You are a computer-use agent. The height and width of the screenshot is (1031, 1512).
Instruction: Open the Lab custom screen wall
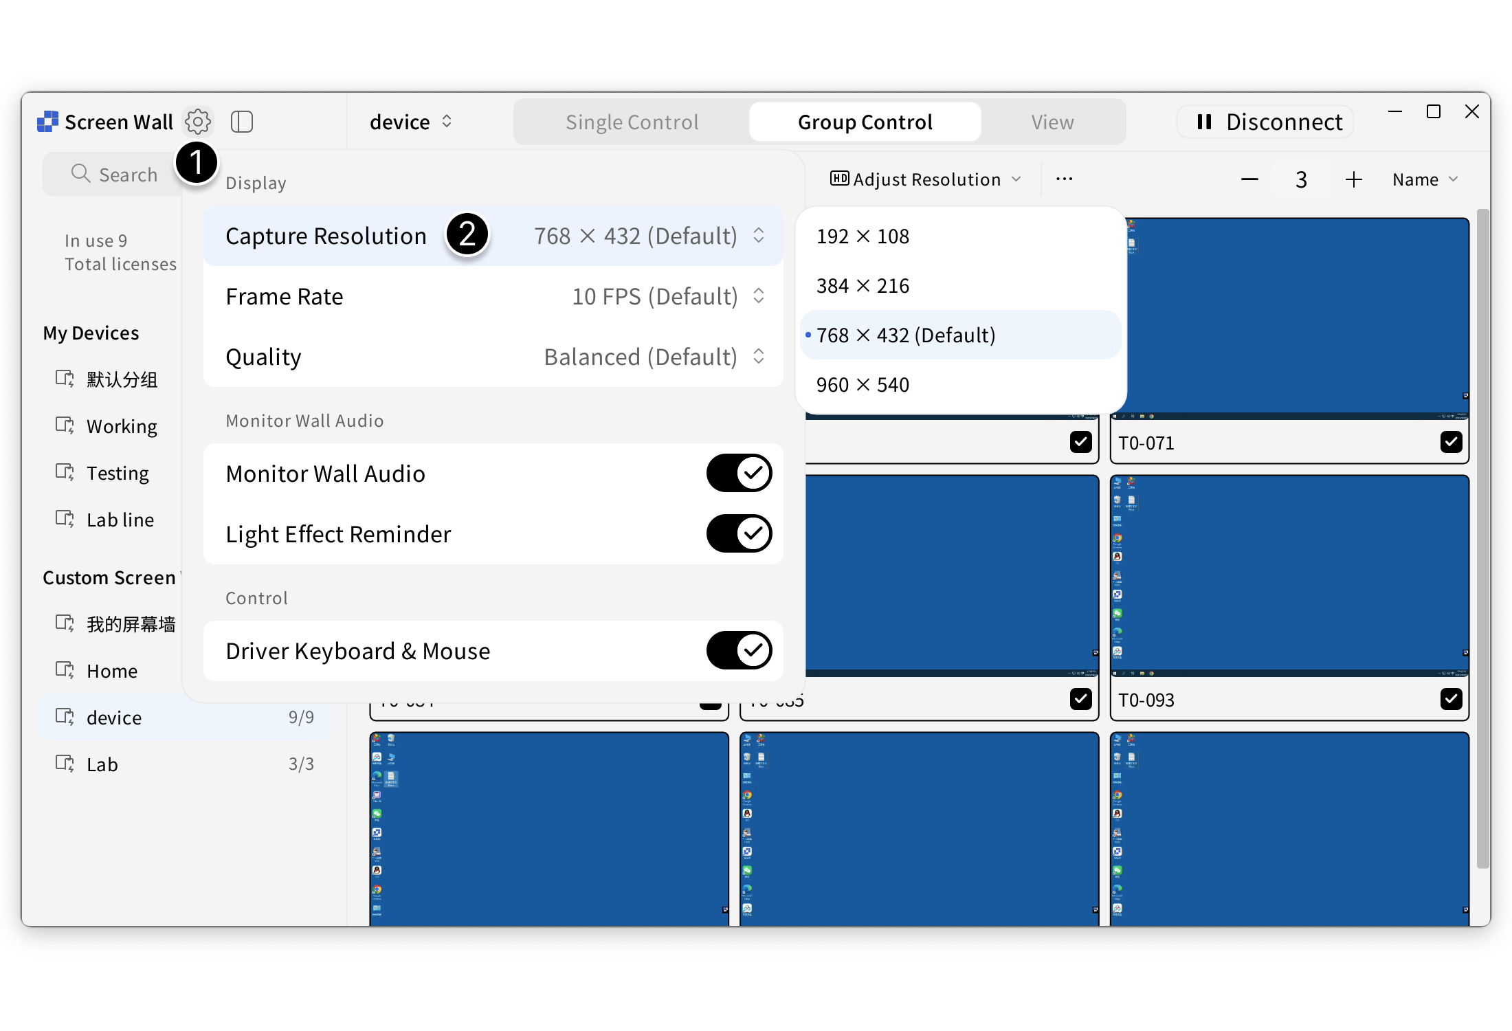point(103,764)
